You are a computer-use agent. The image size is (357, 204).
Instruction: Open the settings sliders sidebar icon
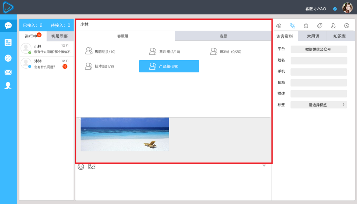pos(8,42)
